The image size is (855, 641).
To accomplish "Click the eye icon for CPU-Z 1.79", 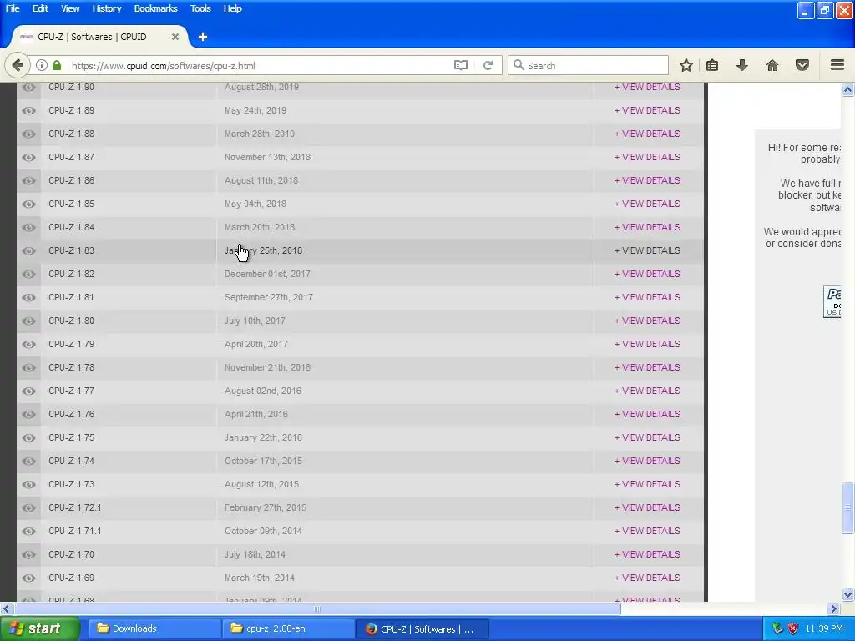I will (x=29, y=344).
